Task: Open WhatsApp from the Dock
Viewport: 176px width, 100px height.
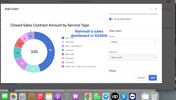Action: pyautogui.click(x=97, y=96)
